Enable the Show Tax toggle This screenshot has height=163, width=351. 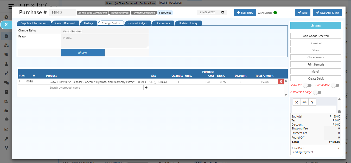tap(307, 85)
